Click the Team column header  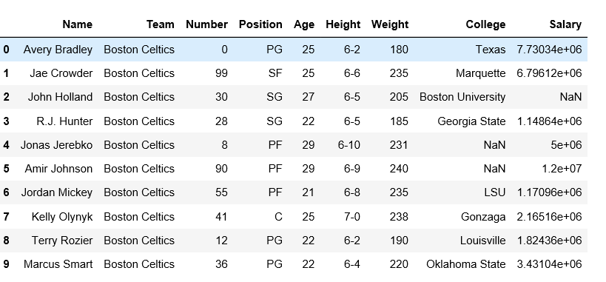click(161, 24)
